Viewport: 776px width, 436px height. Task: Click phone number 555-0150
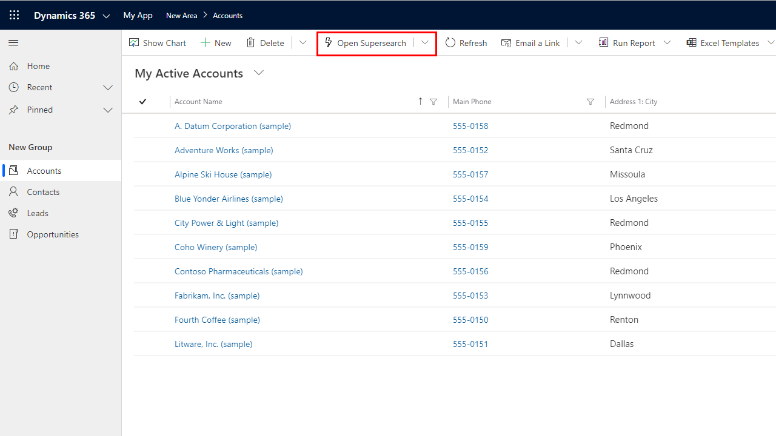[x=470, y=320]
